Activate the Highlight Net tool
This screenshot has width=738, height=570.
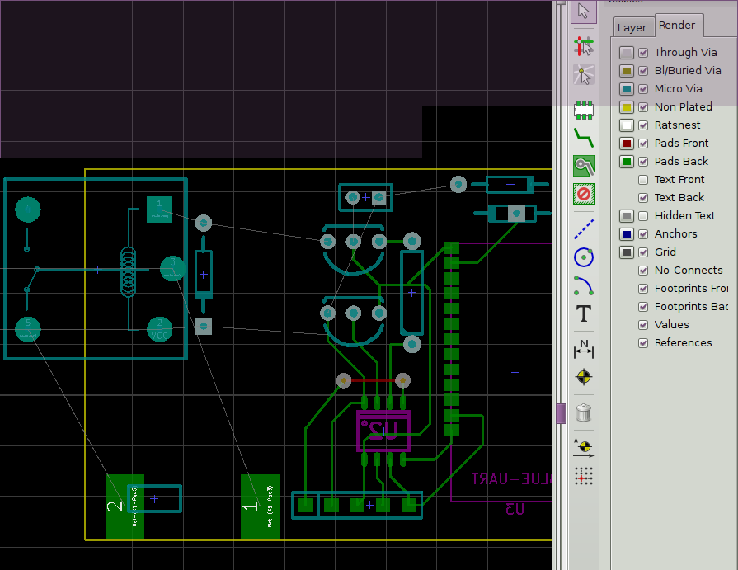pyautogui.click(x=584, y=45)
